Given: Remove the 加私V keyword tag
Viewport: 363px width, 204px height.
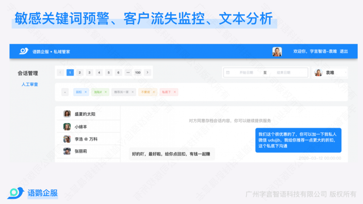Looking at the screenshot, I should click(106, 92).
